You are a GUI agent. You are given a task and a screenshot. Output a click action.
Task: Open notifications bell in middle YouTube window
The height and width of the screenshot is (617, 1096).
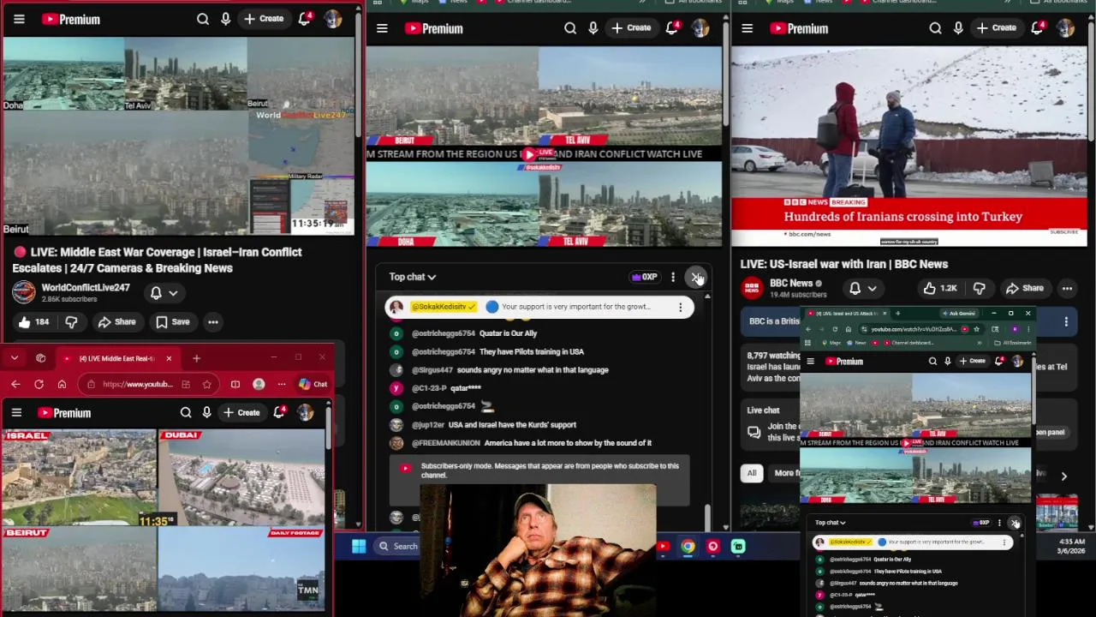pos(672,28)
